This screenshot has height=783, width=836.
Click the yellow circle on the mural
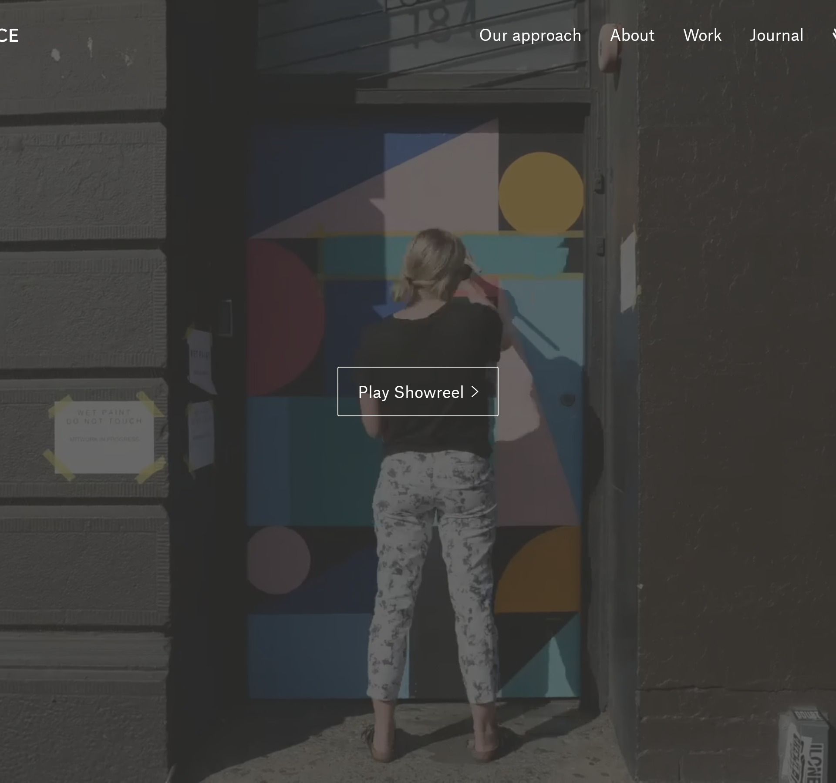(x=541, y=192)
